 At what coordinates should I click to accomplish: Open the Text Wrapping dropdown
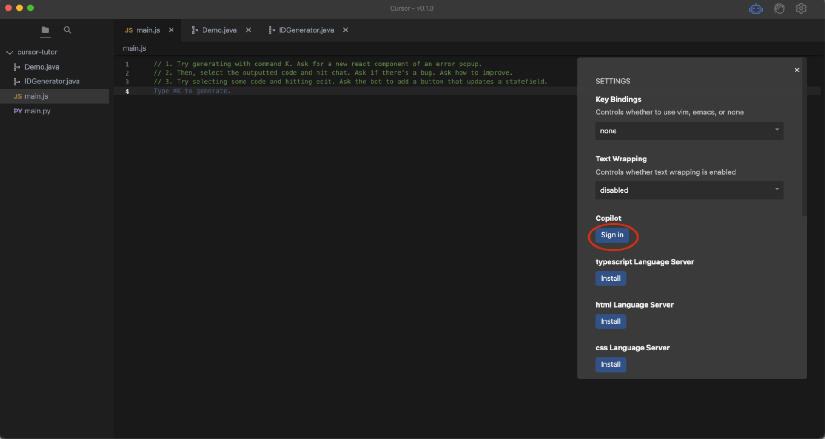click(689, 190)
